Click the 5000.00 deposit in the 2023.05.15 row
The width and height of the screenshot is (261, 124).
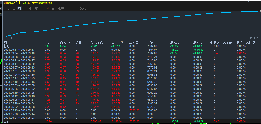pos(134,110)
